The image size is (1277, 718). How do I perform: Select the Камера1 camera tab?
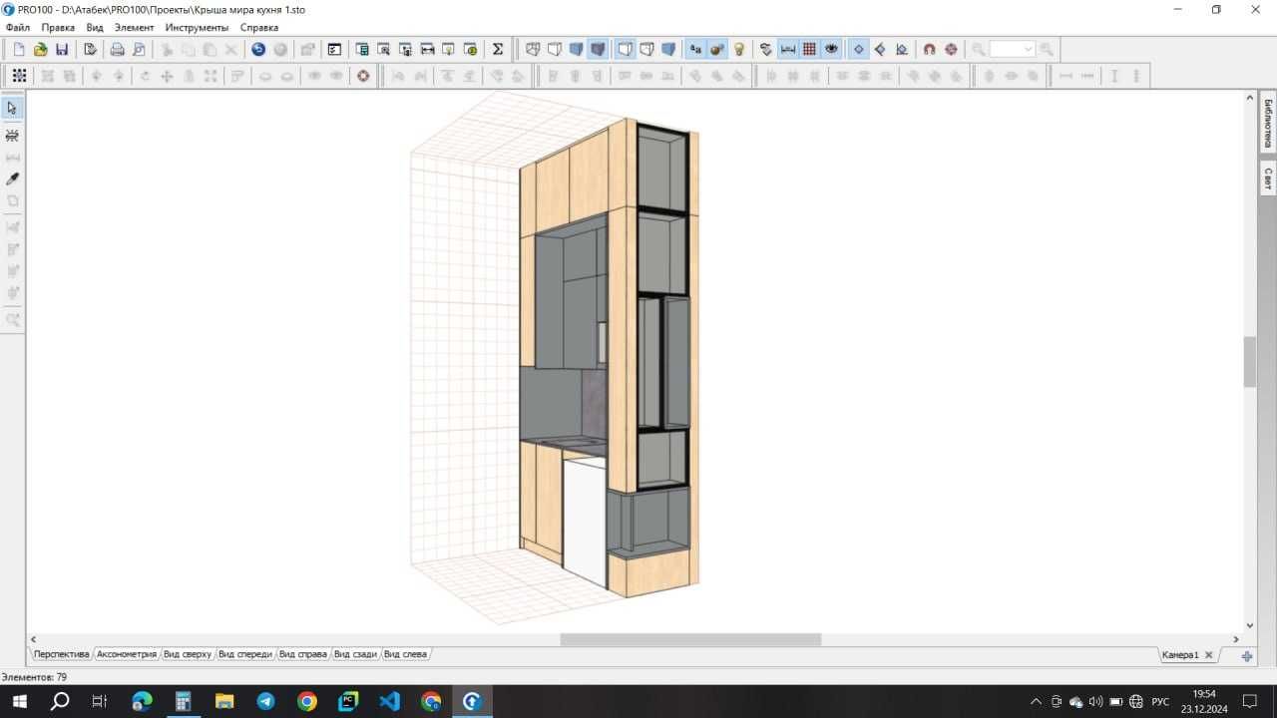click(1180, 655)
